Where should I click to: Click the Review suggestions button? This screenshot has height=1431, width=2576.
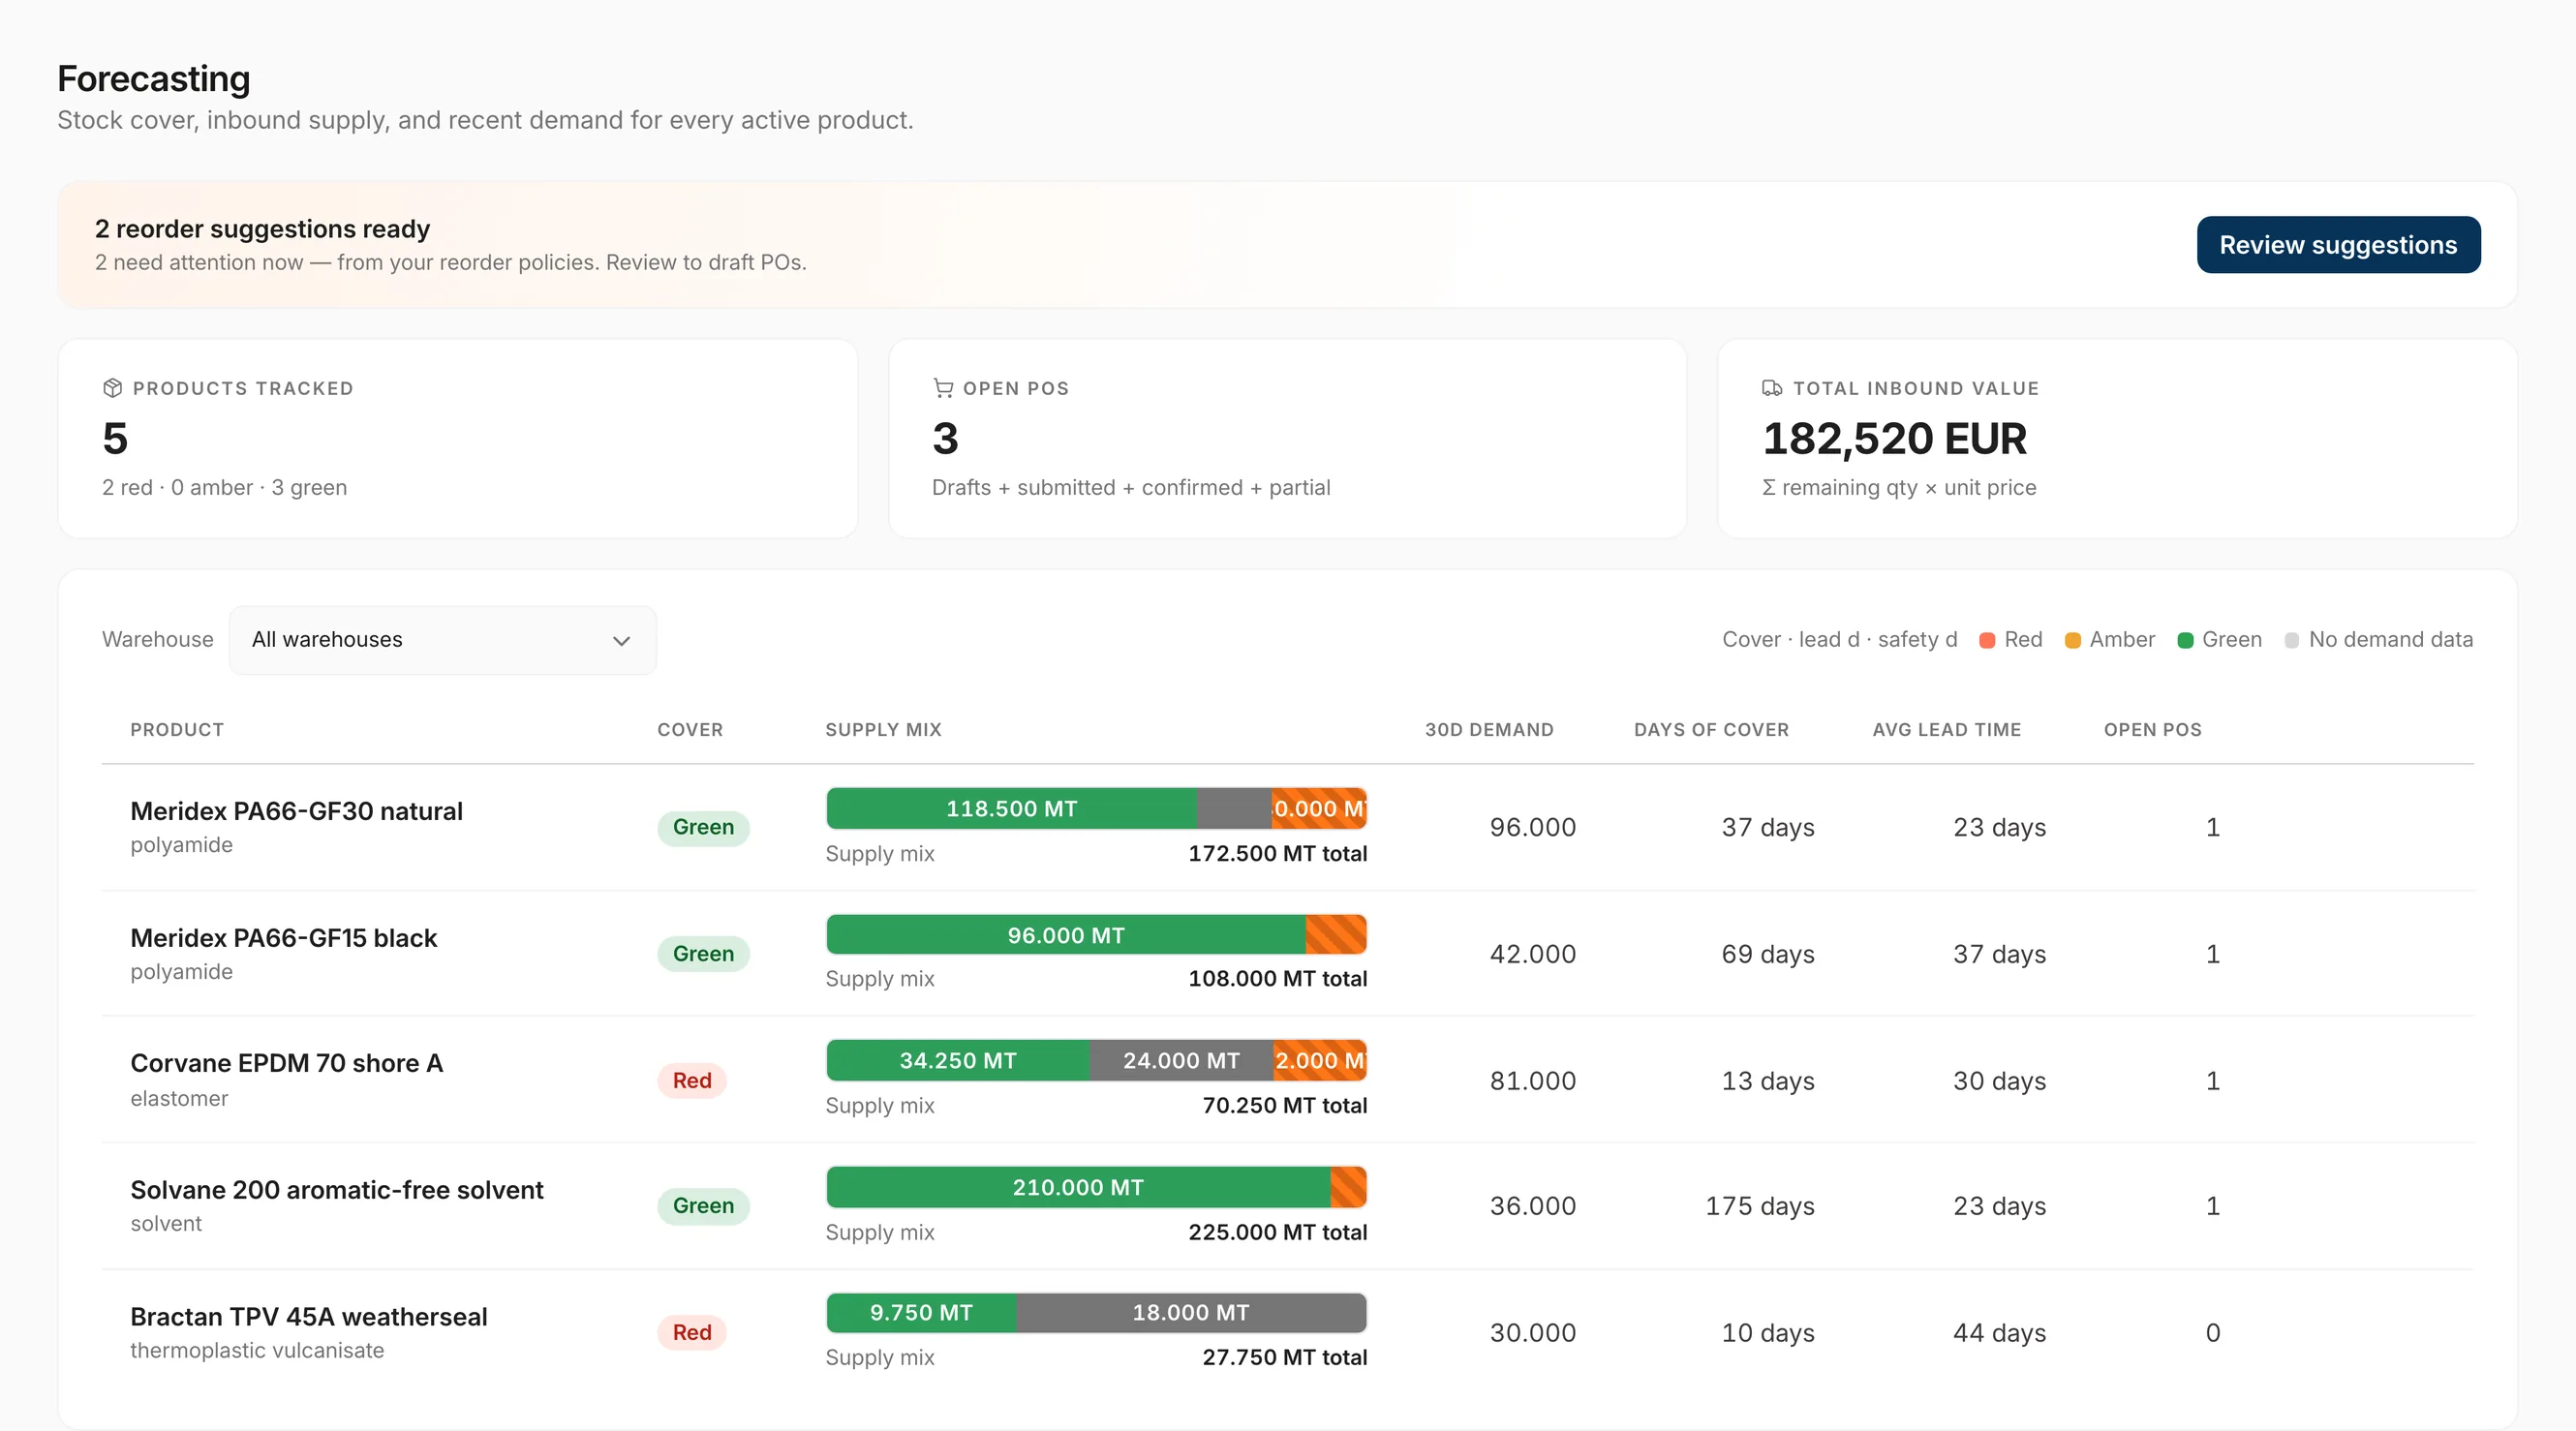coord(2338,245)
